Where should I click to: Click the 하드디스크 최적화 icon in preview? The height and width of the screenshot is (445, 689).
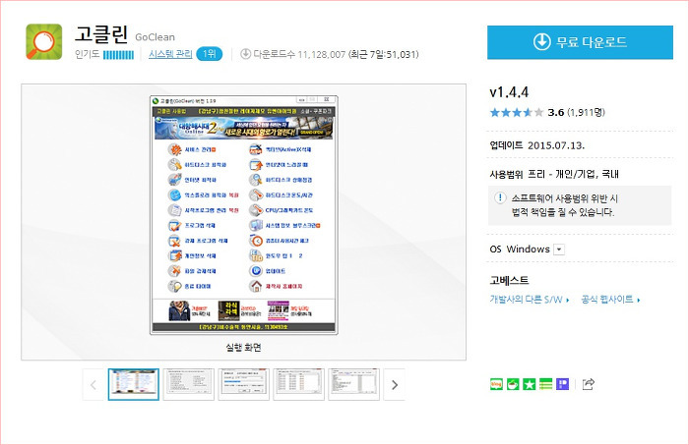(x=175, y=165)
